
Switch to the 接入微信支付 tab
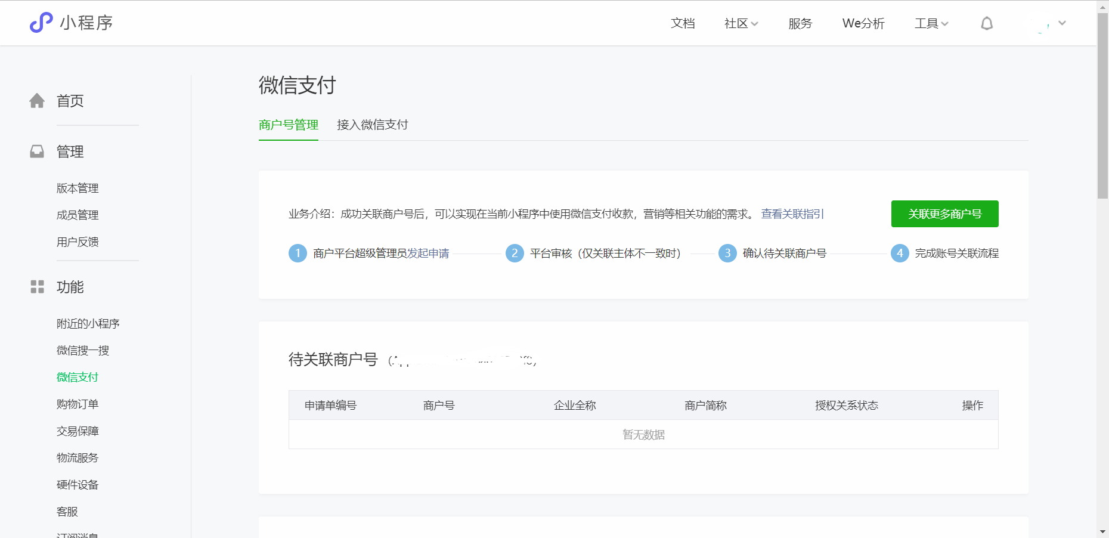pyautogui.click(x=373, y=125)
